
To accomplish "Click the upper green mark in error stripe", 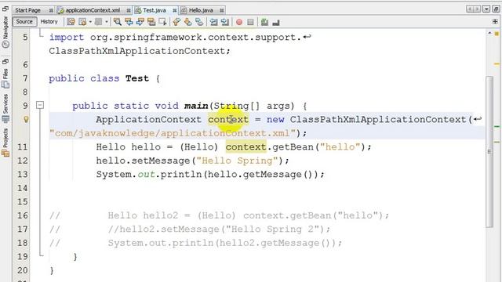I will (x=497, y=127).
